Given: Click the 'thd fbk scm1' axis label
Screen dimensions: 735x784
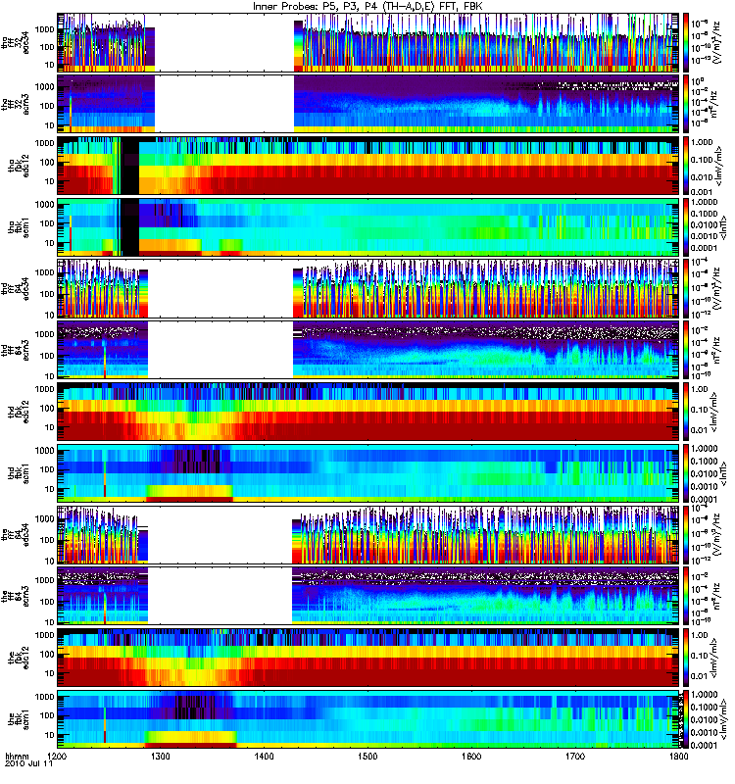Looking at the screenshot, I should click(x=19, y=473).
